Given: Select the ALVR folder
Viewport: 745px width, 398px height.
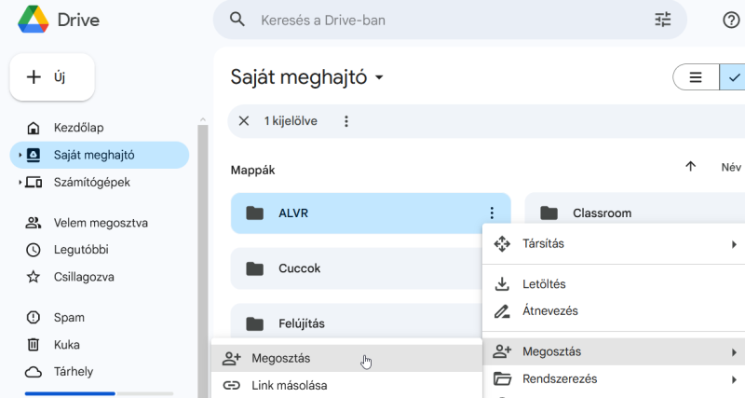Looking at the screenshot, I should (x=371, y=213).
